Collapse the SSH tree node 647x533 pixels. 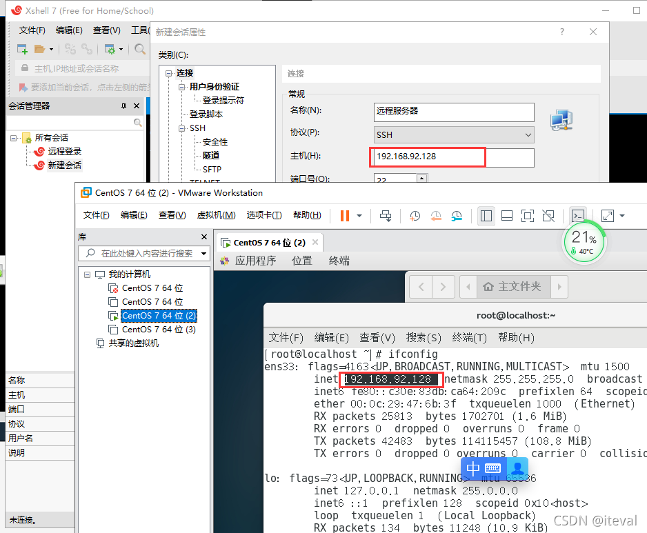coord(181,128)
